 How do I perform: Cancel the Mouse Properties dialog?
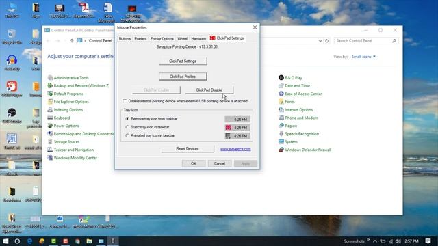pos(220,164)
